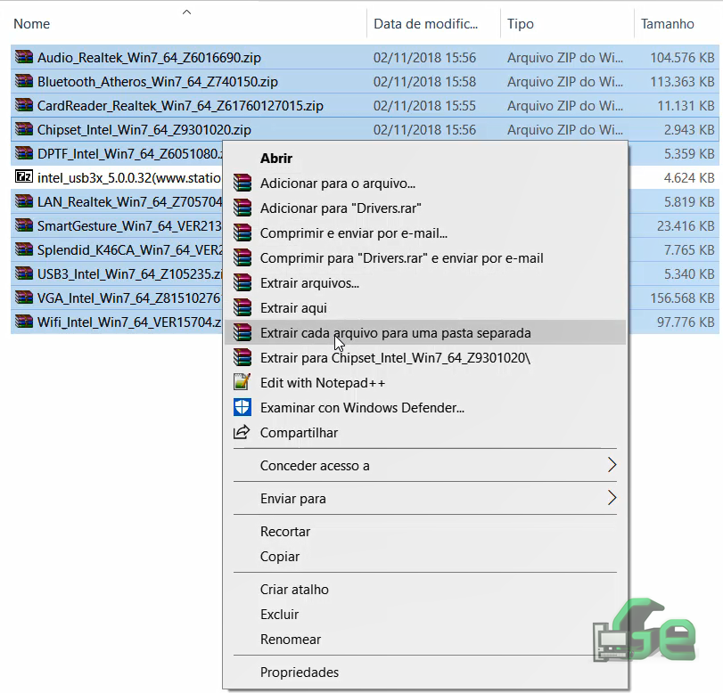Click the archive icon of Chipset_Intel_Win7_64_Z9301020.zip
723x693 pixels.
click(x=24, y=129)
